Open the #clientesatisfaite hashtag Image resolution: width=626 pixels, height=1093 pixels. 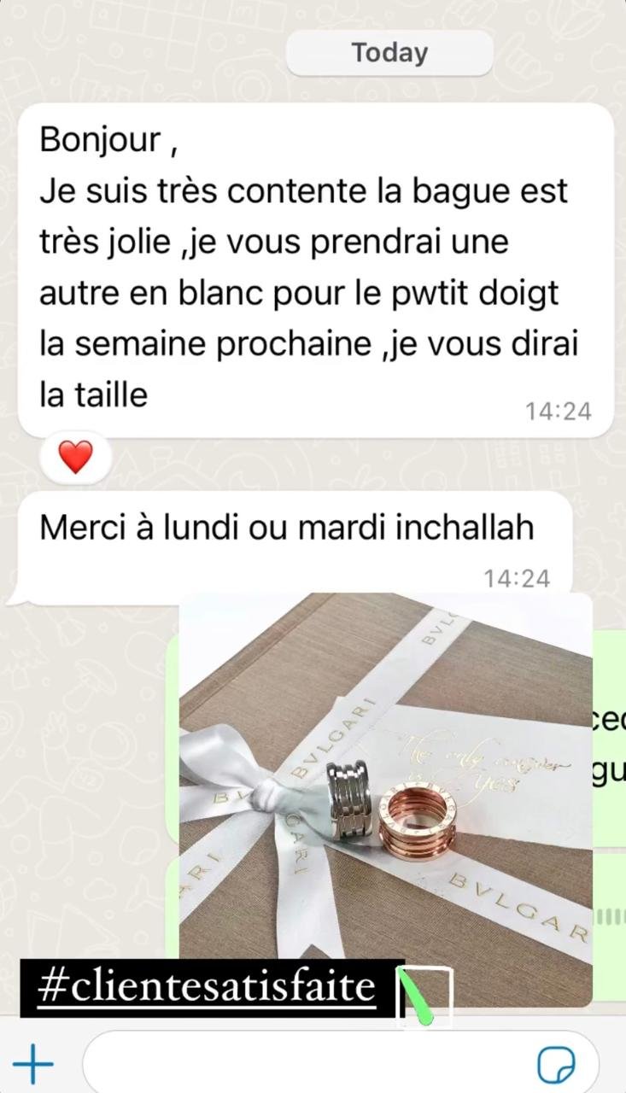[208, 987]
